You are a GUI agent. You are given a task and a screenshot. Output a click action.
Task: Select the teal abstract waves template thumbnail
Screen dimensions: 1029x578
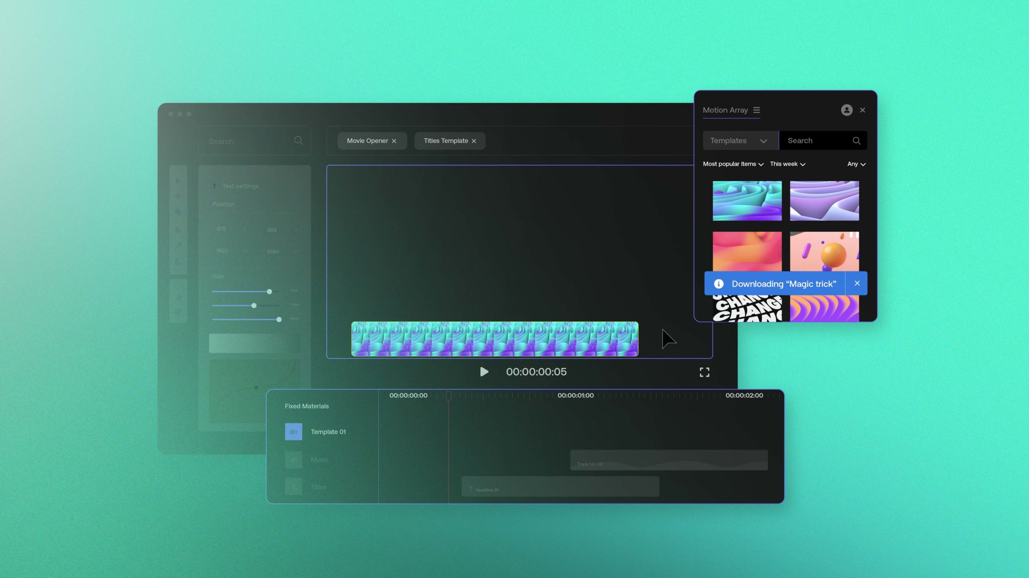coord(747,200)
